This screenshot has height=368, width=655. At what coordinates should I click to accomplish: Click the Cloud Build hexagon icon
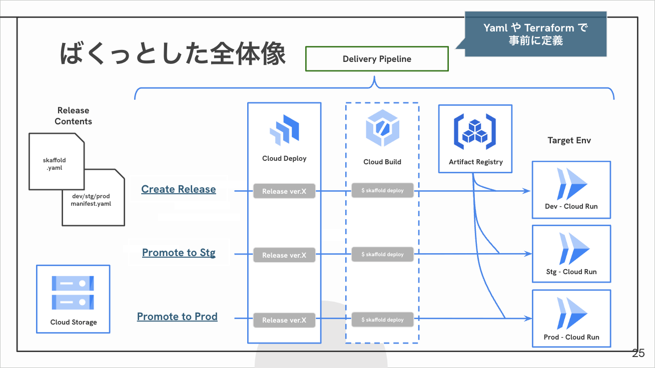point(382,128)
